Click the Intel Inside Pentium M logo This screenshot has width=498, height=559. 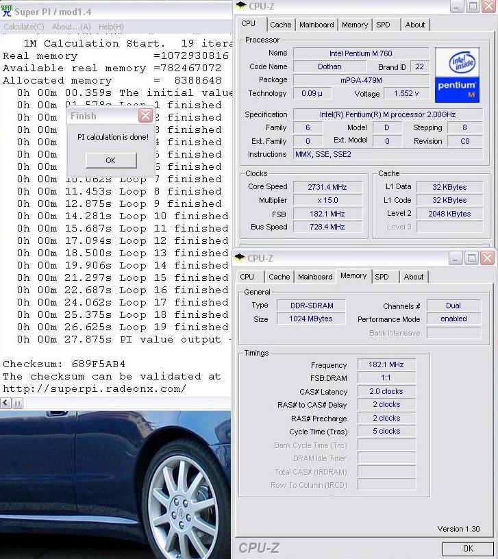point(457,75)
